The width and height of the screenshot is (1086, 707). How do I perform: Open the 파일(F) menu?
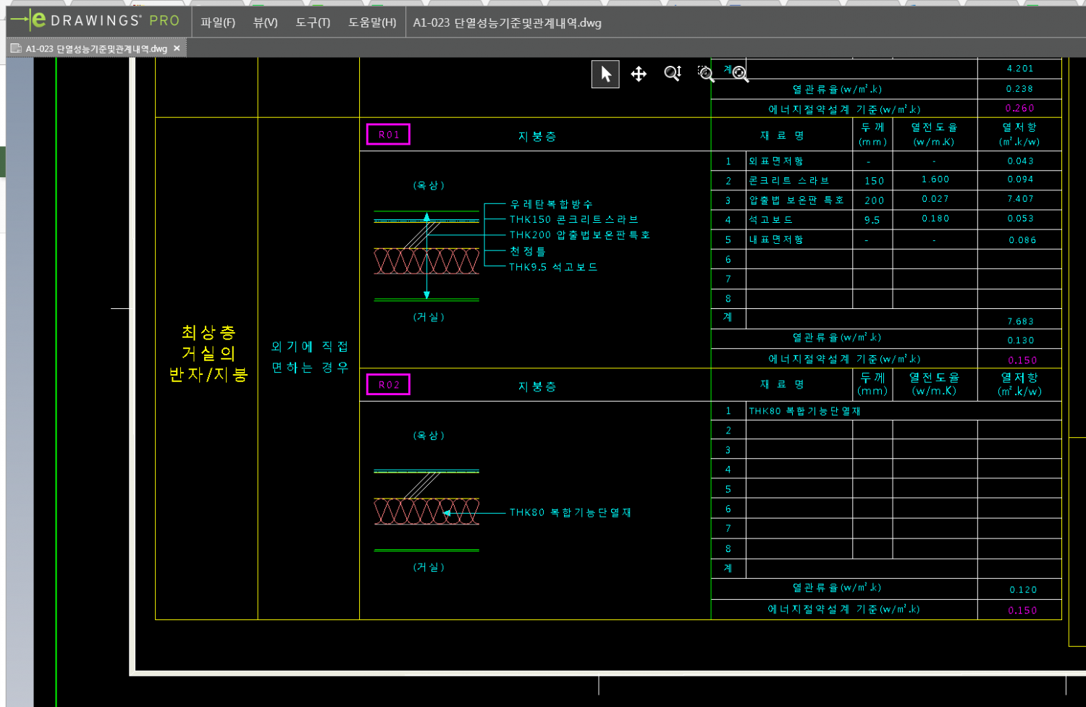(x=218, y=22)
